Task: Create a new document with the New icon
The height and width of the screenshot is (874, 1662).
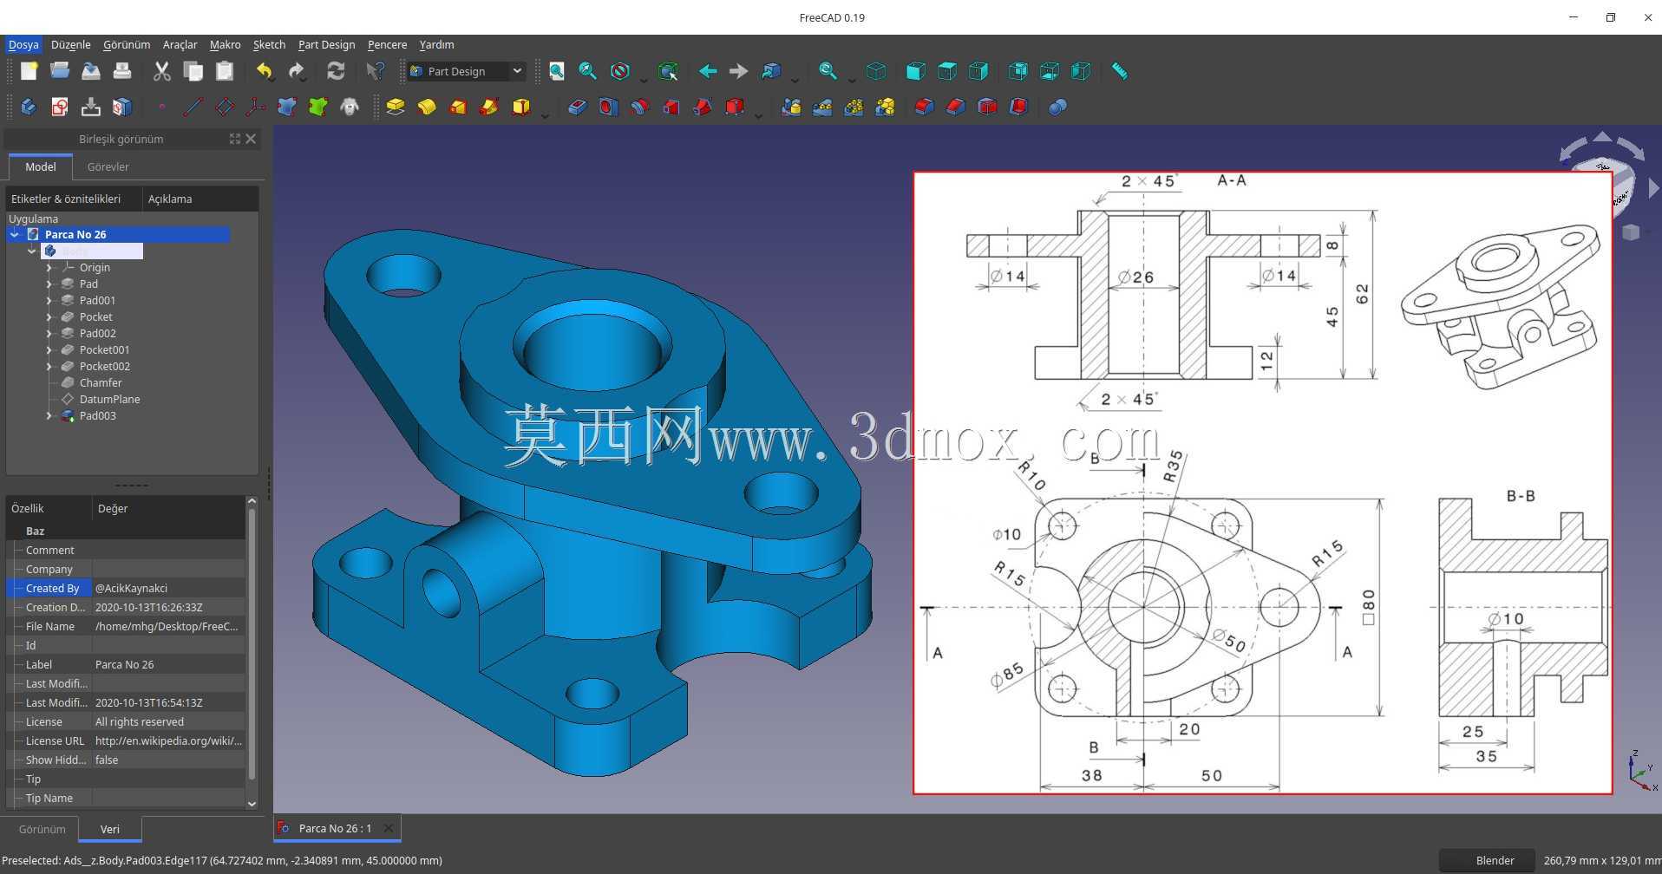Action: click(x=29, y=71)
